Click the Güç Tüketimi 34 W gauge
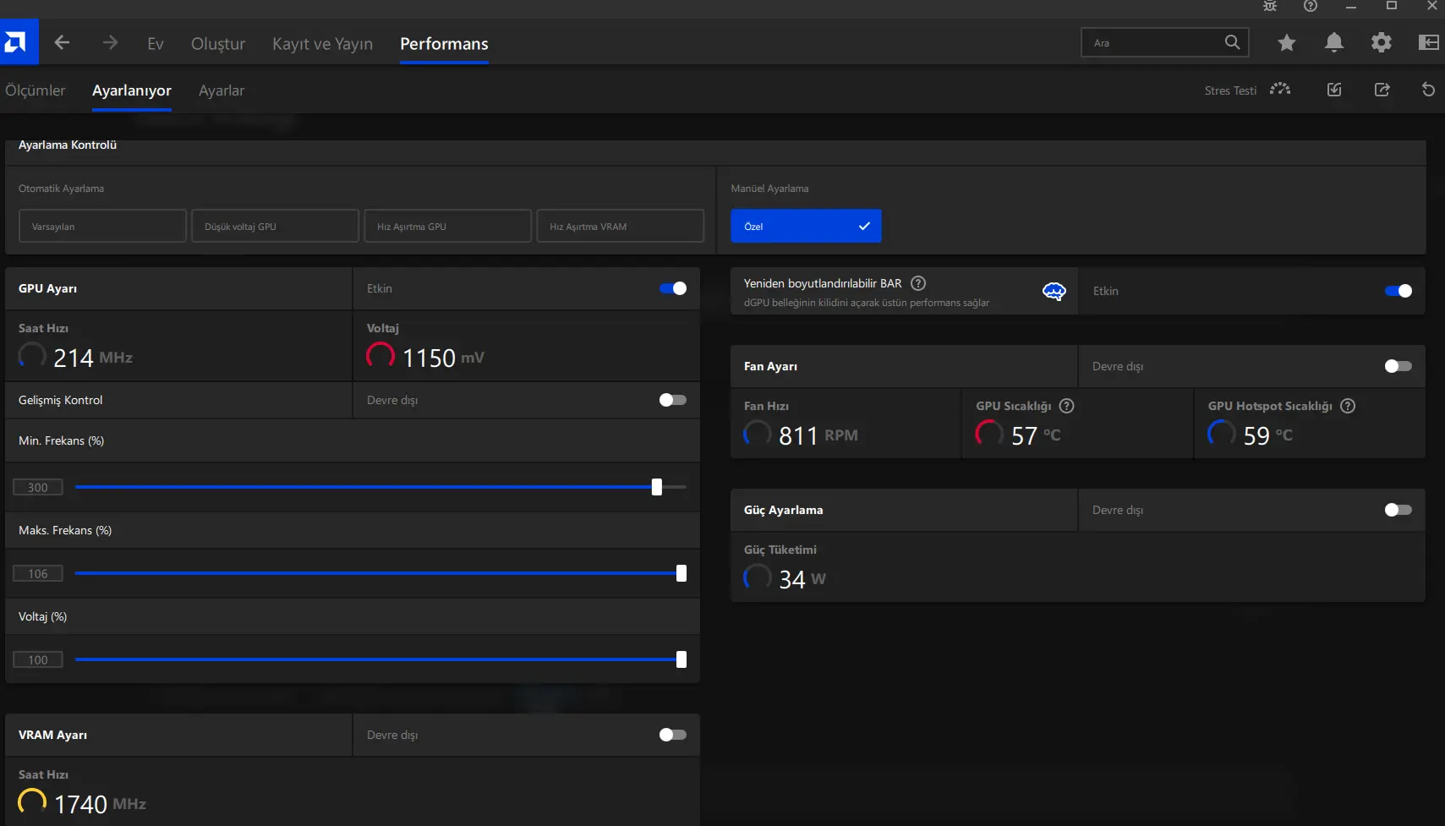This screenshot has height=826, width=1445. (x=758, y=577)
